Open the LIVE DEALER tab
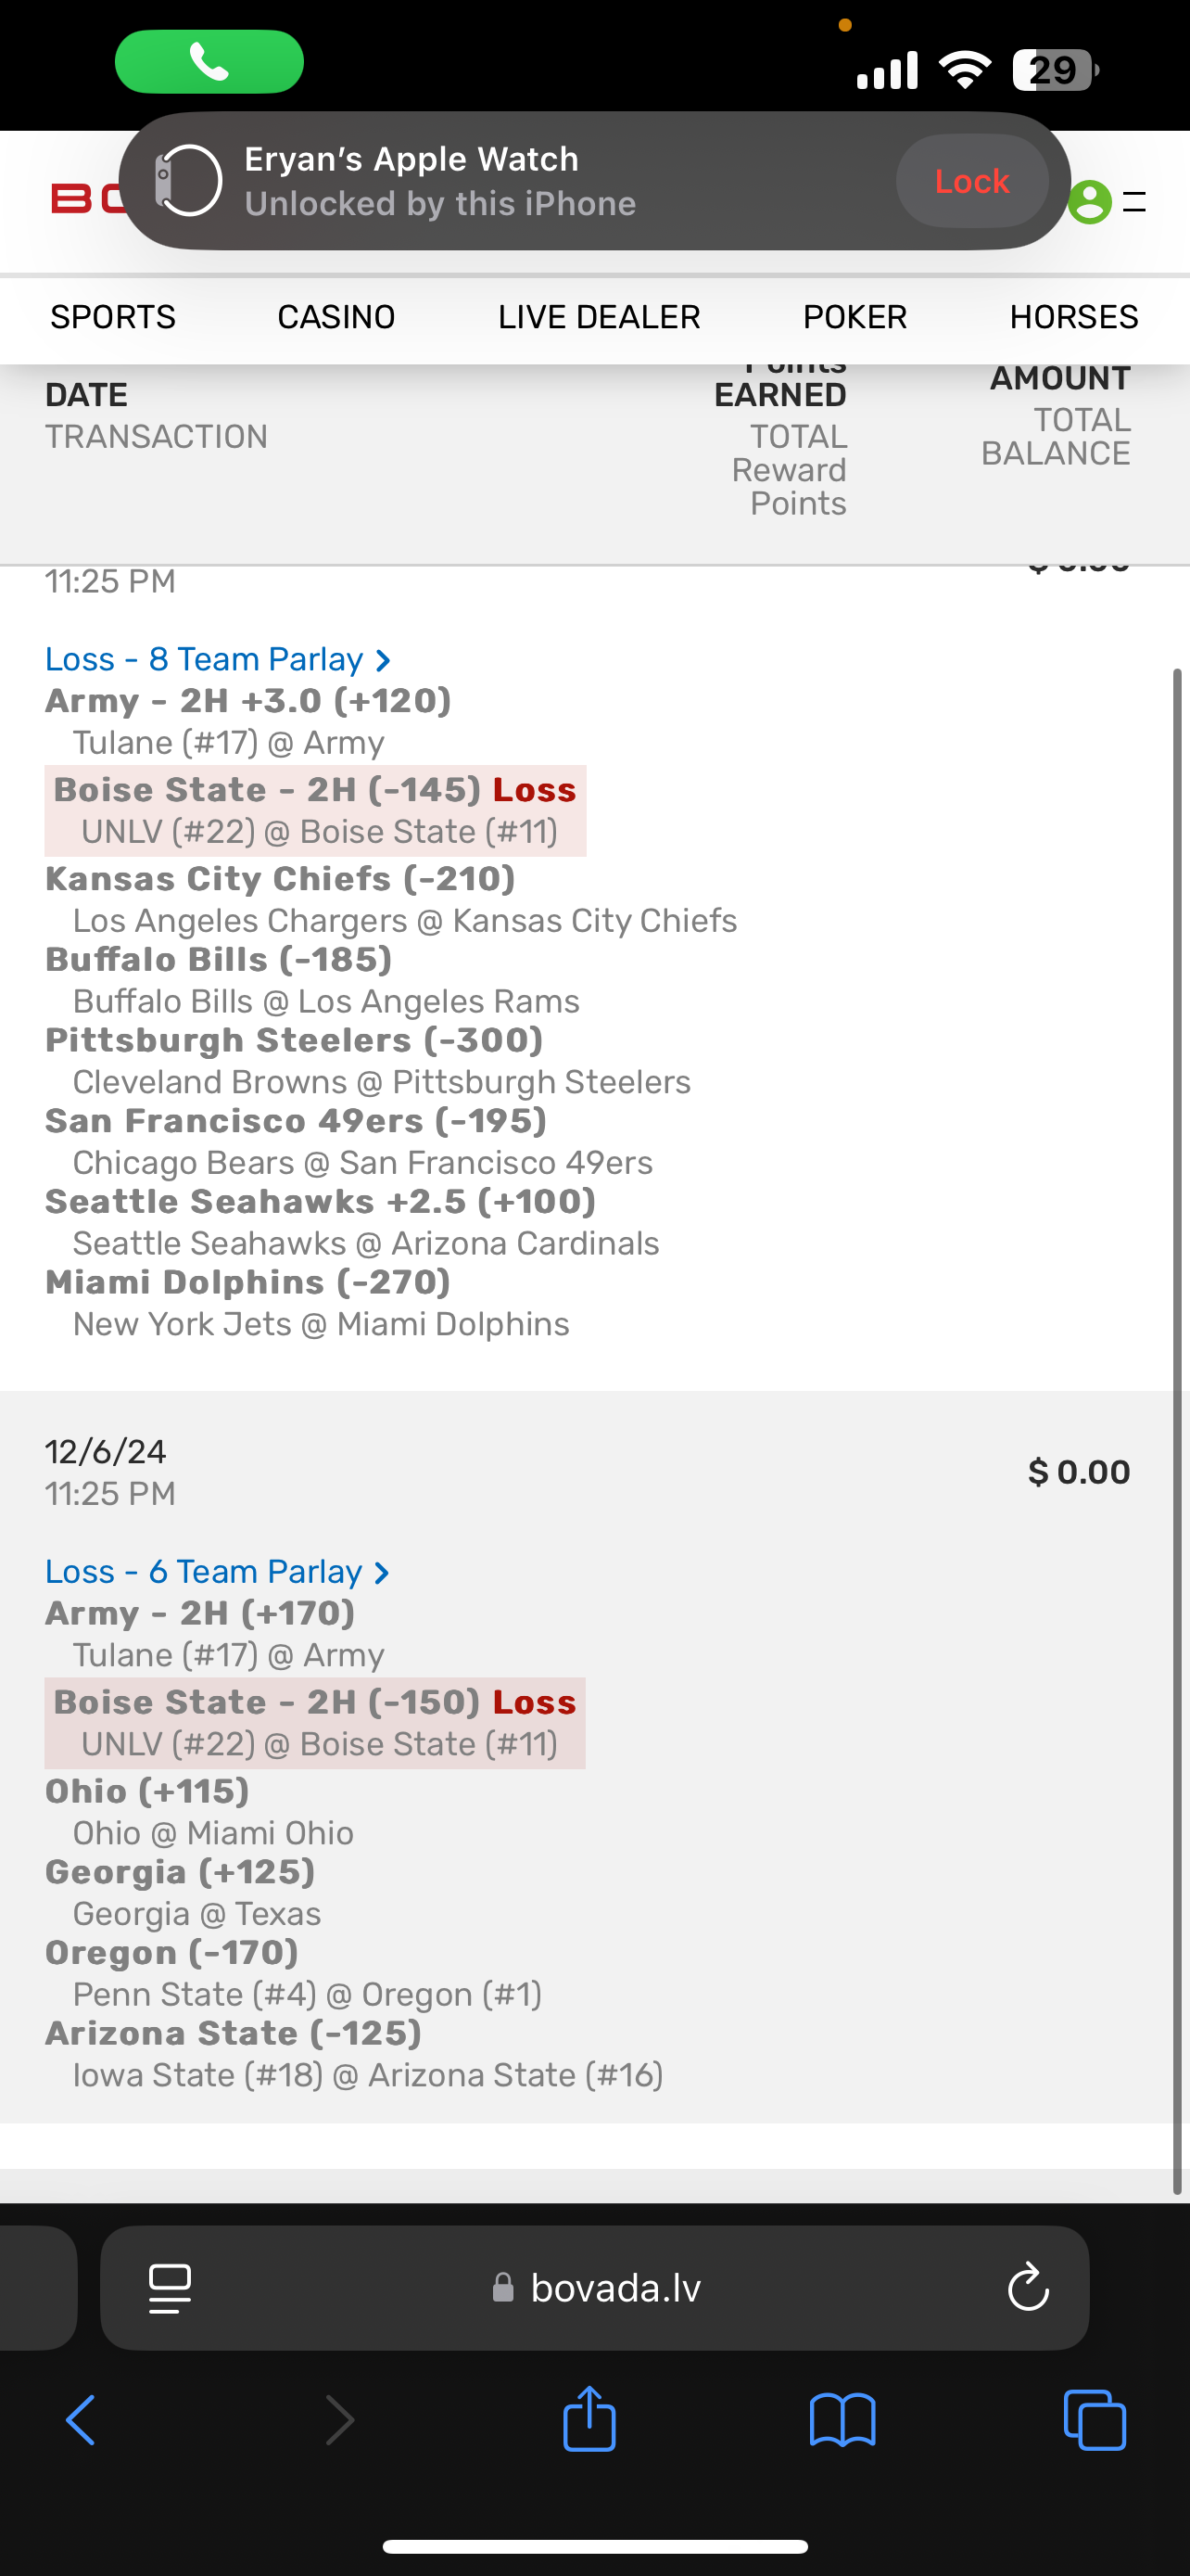This screenshot has width=1190, height=2576. [599, 317]
